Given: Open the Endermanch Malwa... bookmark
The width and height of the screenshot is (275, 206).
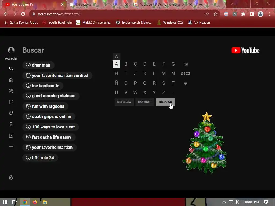Looking at the screenshot, I should point(134,23).
